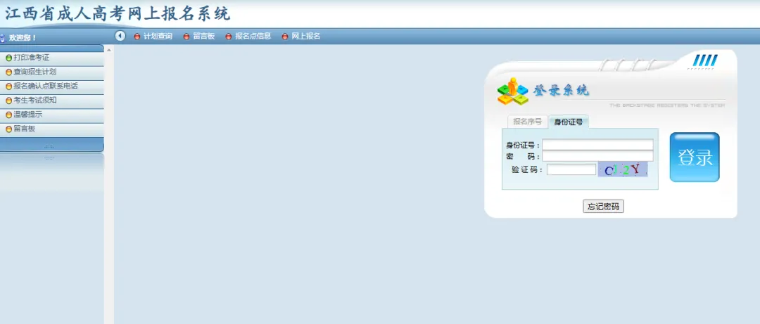
Task: Click the bullet icon beside 考生考试须知
Action: point(8,101)
